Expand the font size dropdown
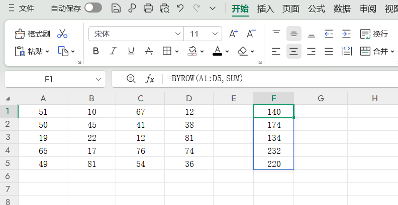 215,34
